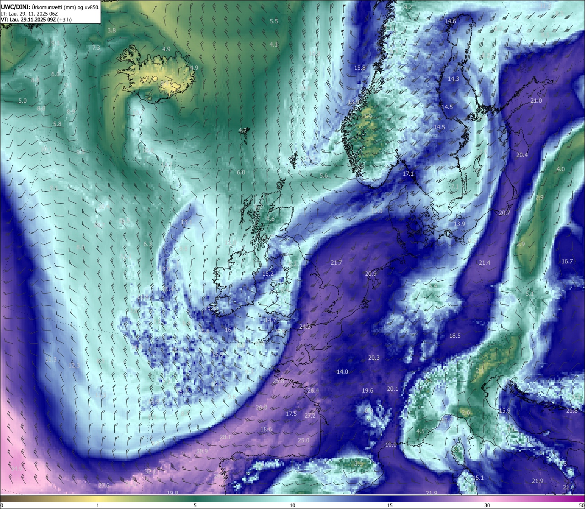Click the 14.3 value over Sweden
Viewport: 585px width, 509px height.
[453, 79]
